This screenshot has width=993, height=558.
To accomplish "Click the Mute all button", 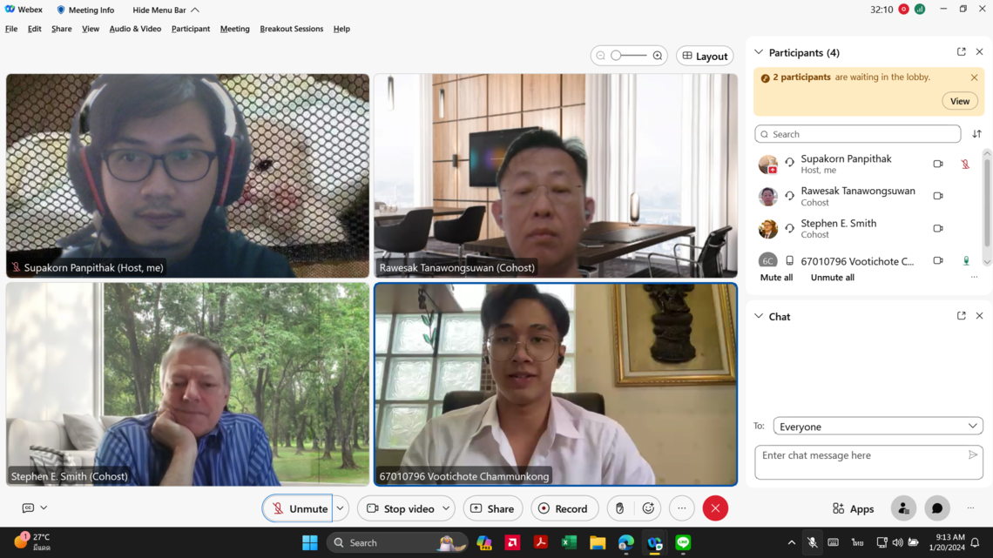I will pos(776,278).
